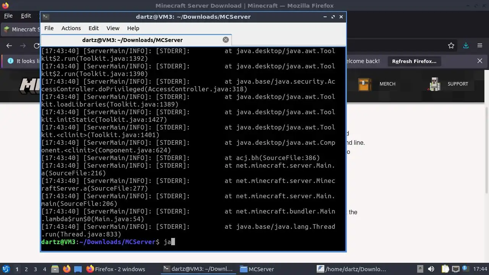Viewport: 489px width, 275px height.
Task: Select the Minecraft Server browser tab
Action: tap(21, 29)
